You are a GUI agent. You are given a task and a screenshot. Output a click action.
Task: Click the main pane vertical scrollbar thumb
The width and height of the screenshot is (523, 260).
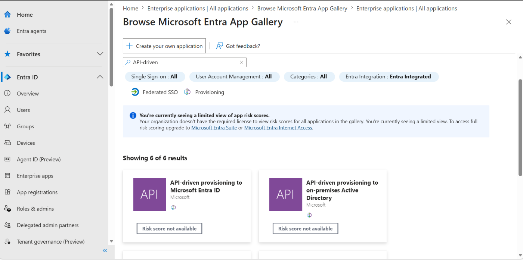pos(520,127)
